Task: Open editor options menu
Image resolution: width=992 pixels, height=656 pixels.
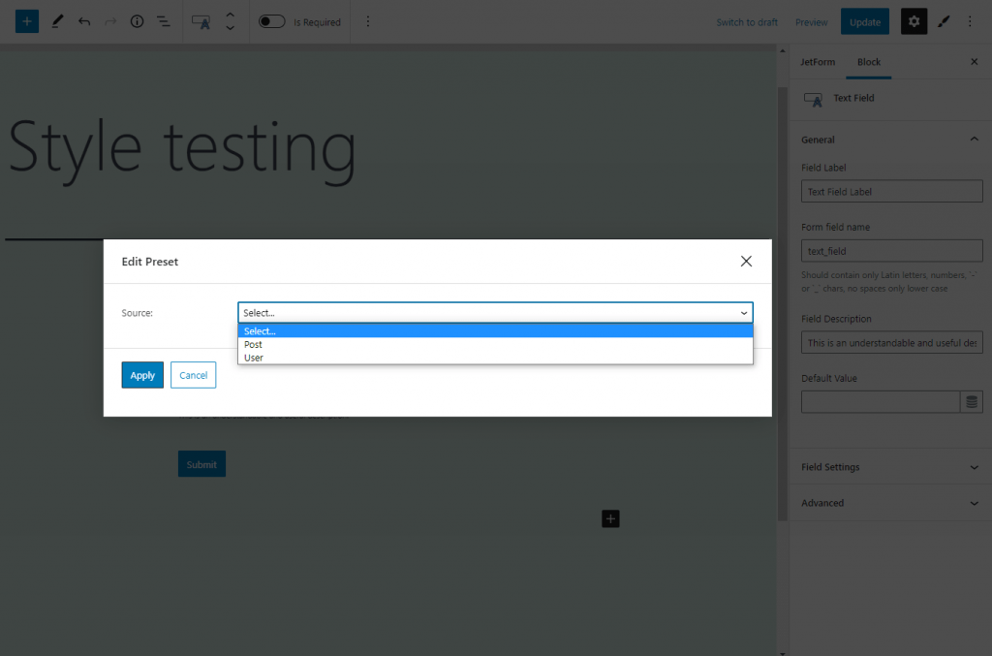Action: (x=970, y=21)
